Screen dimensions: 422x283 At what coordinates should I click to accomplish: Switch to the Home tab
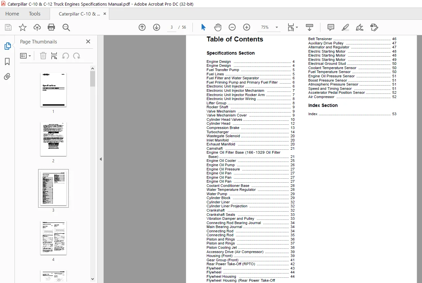[x=12, y=14]
